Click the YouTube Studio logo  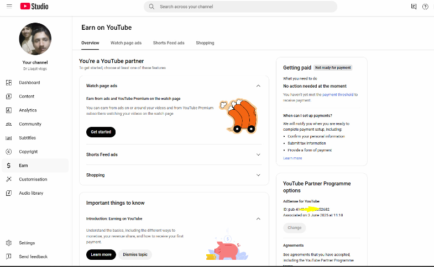pyautogui.click(x=34, y=7)
